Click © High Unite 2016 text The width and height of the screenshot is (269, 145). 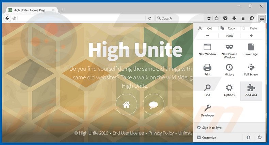[x=91, y=133]
